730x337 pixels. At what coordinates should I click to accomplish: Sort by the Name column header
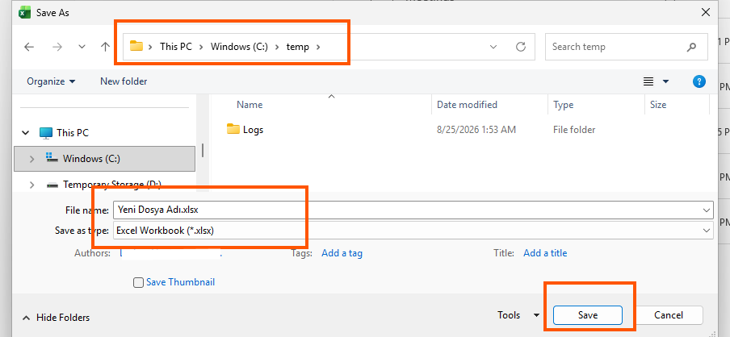pyautogui.click(x=250, y=105)
